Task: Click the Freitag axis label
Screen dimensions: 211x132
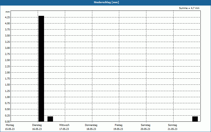Action: 118,125
